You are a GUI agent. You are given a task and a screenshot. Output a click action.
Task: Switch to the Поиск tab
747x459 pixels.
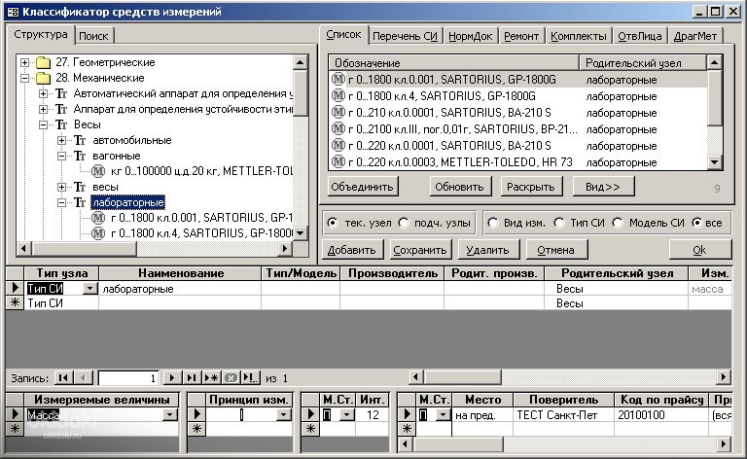point(94,36)
